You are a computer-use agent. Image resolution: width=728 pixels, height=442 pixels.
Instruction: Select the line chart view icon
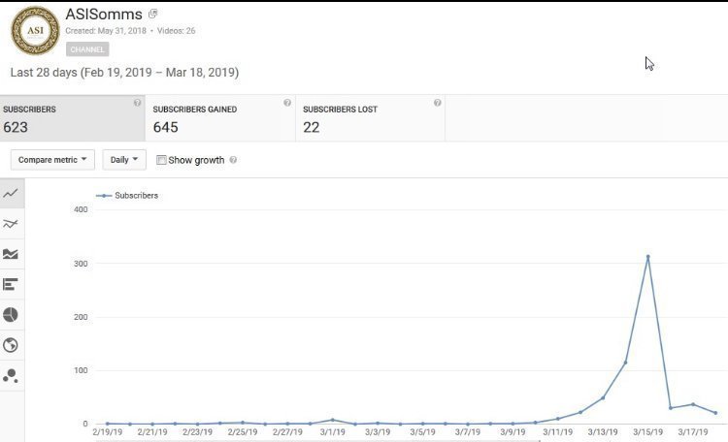point(11,194)
